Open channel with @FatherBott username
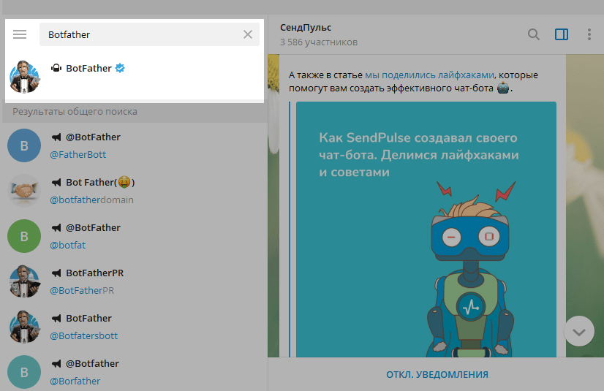The image size is (604, 391). click(134, 145)
